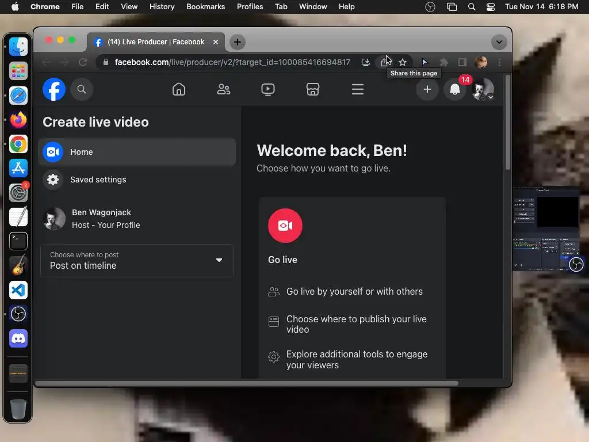Open the Bookmarks menu
This screenshot has width=589, height=442.
pos(205,7)
